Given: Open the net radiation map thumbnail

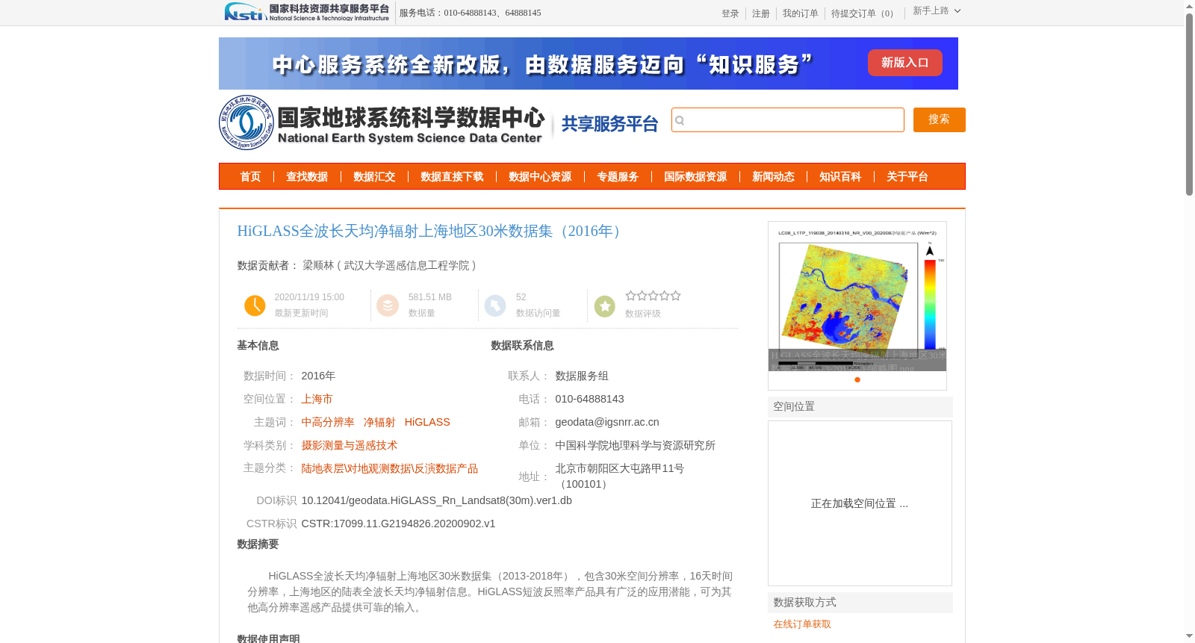Looking at the screenshot, I should 857,296.
